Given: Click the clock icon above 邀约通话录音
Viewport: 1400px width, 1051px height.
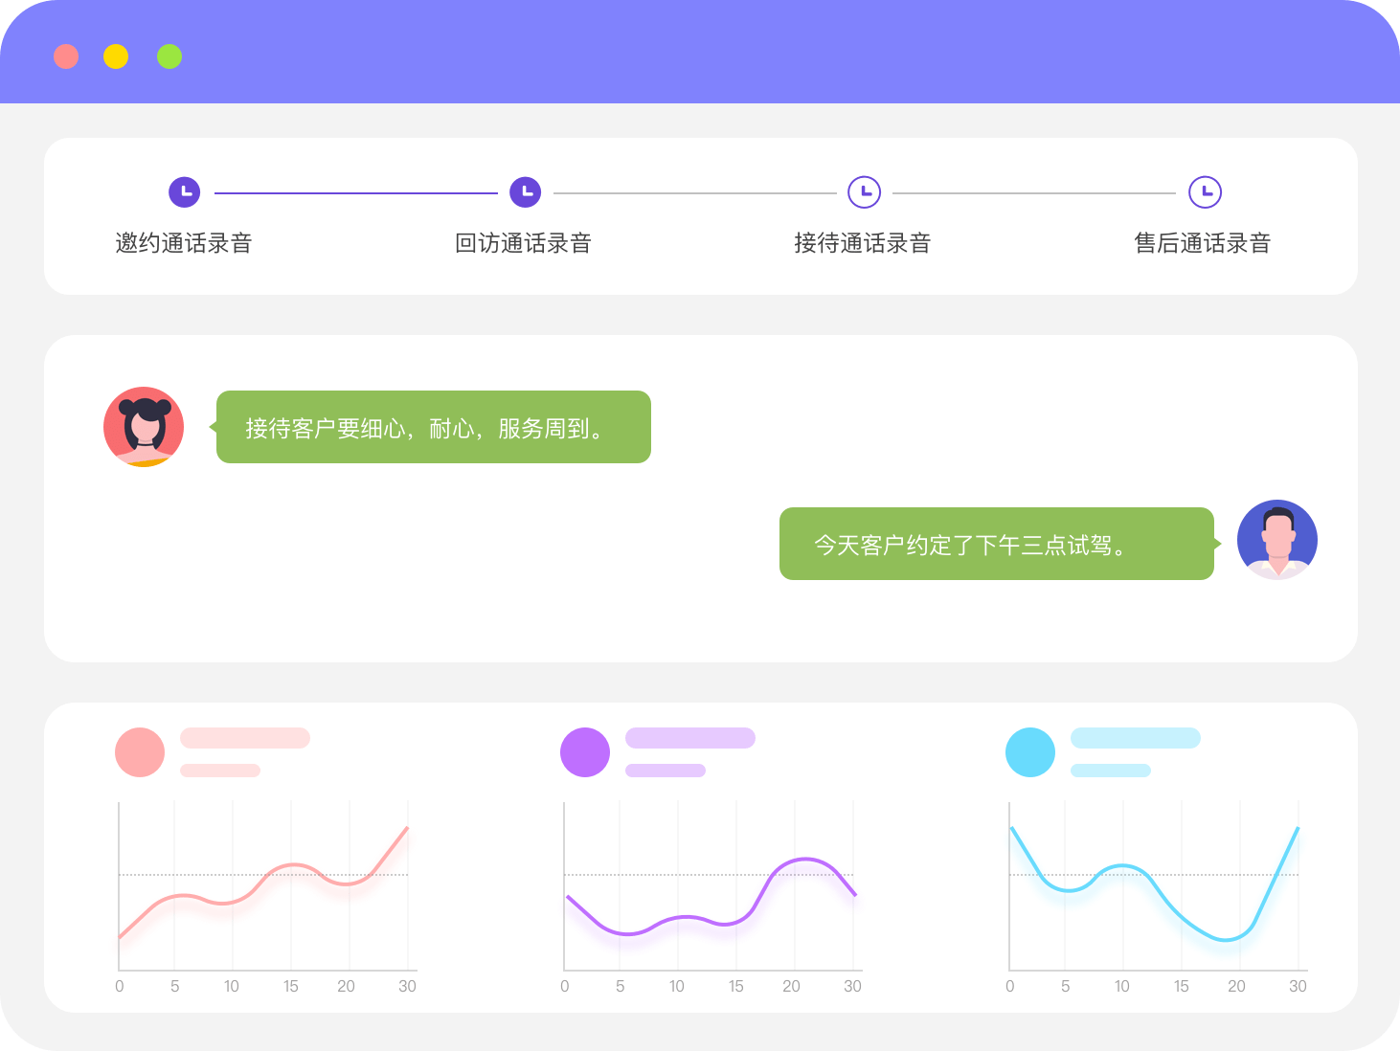Looking at the screenshot, I should click(185, 192).
